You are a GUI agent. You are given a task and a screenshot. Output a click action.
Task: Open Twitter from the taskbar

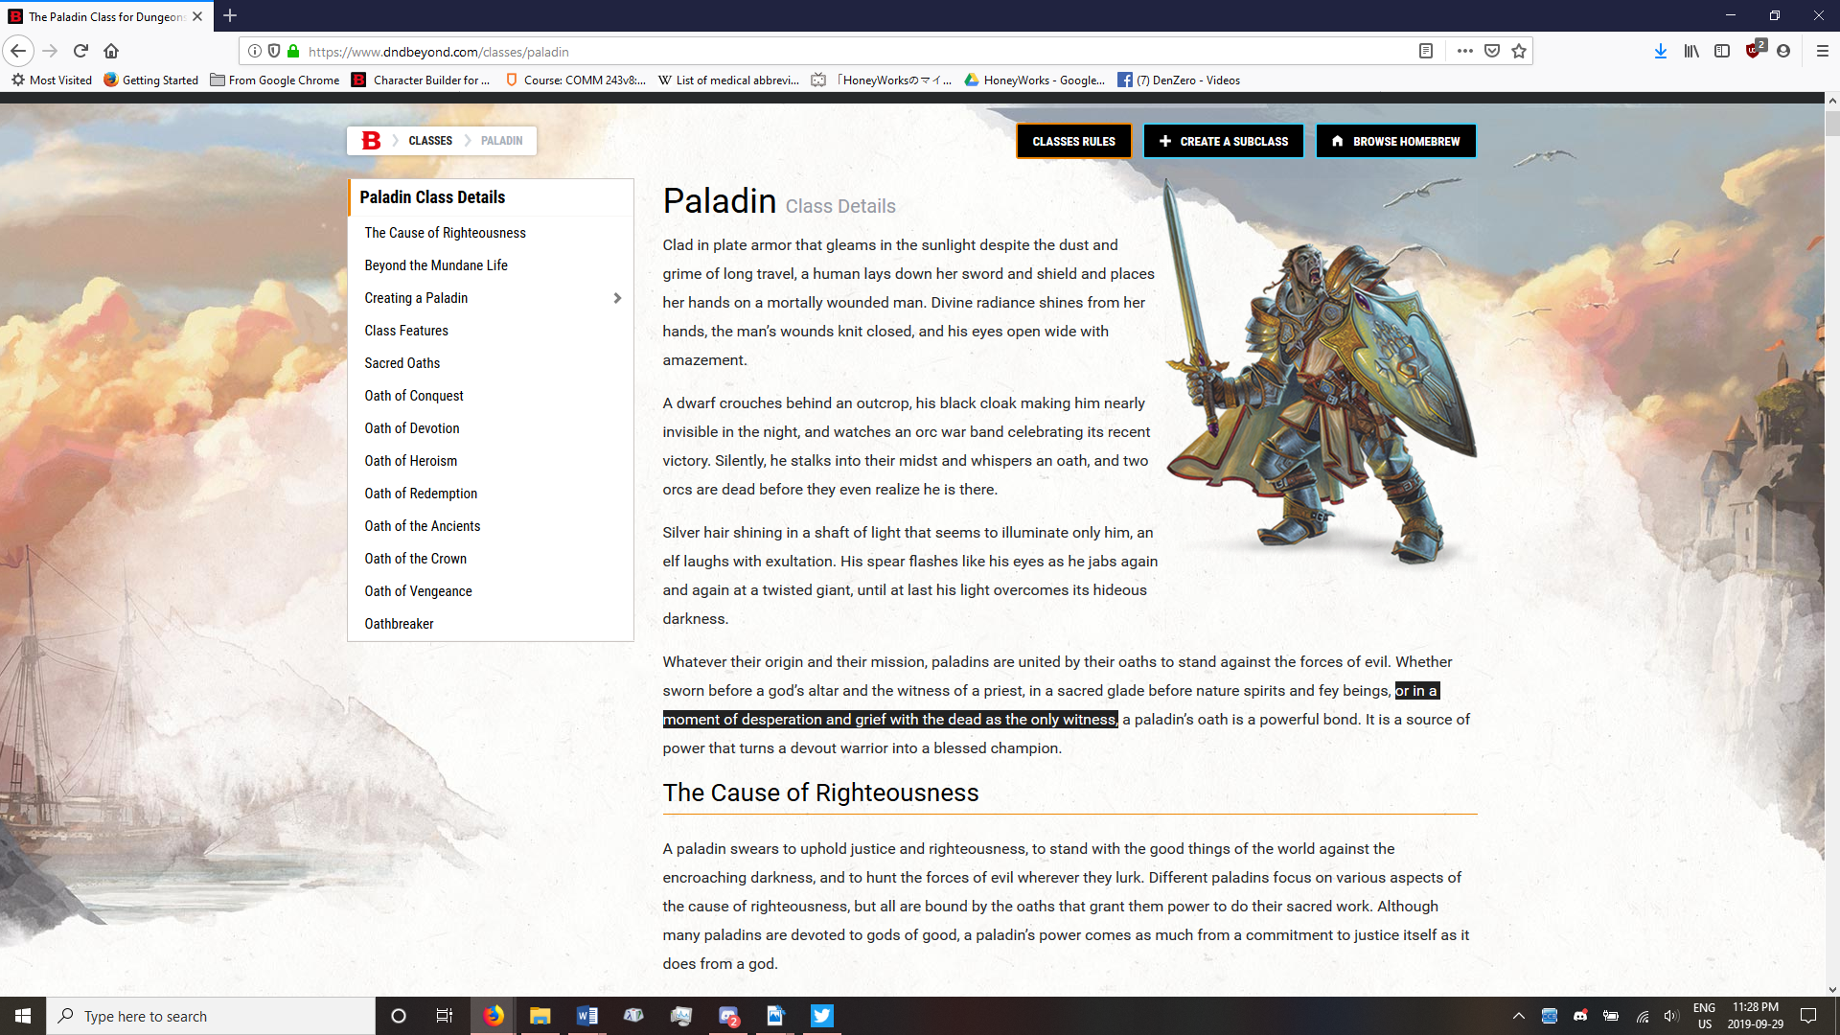point(821,1016)
